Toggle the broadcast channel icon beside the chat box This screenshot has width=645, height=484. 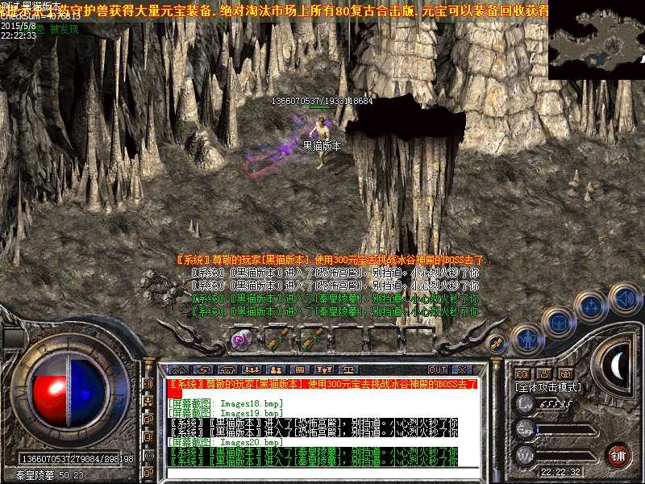(149, 383)
